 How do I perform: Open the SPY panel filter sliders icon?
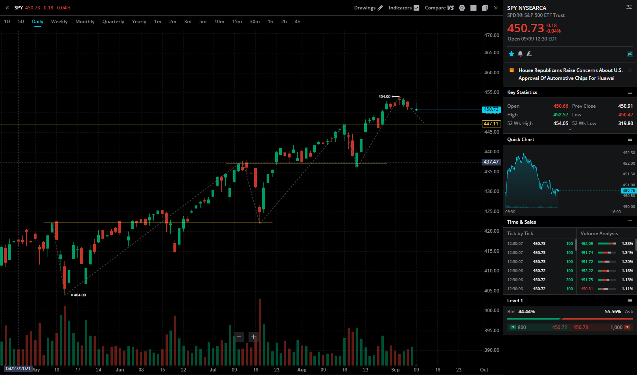pyautogui.click(x=629, y=7)
